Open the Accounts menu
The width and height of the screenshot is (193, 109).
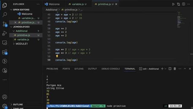coord(5,97)
